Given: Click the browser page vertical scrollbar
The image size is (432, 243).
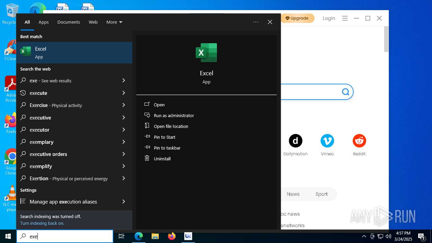Looking at the screenshot, I should pyautogui.click(x=386, y=39).
